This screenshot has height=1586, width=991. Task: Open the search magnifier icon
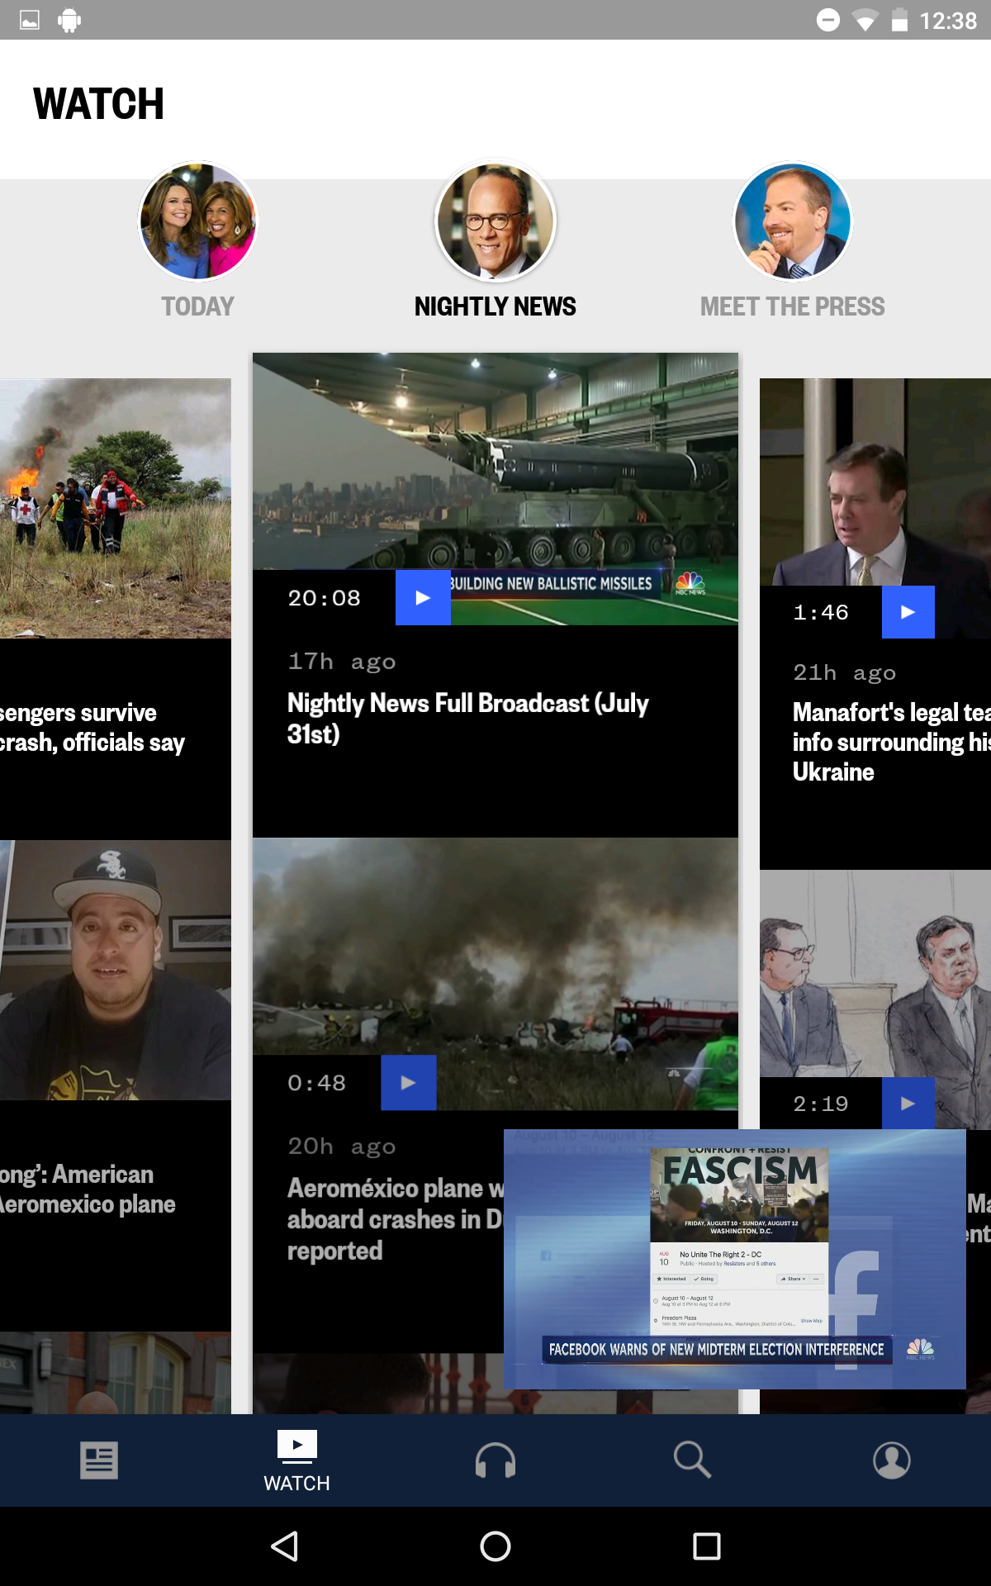[x=693, y=1460]
